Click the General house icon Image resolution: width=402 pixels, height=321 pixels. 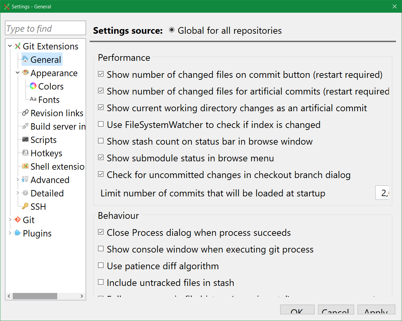coord(25,59)
